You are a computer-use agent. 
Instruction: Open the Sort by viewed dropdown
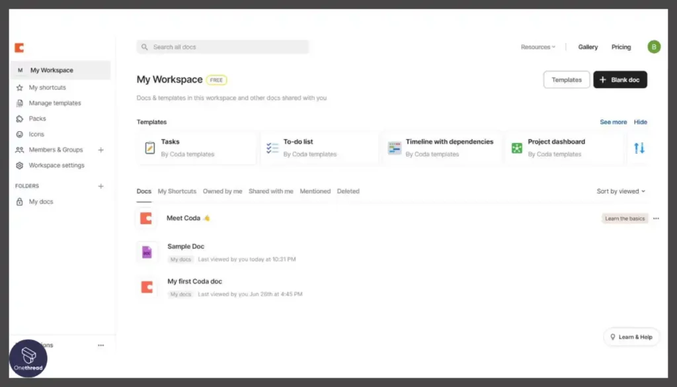click(620, 191)
